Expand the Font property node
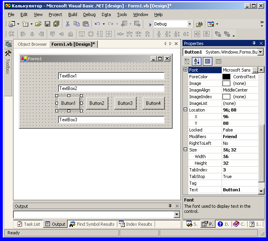The height and width of the screenshot is (241, 268). 185,70
